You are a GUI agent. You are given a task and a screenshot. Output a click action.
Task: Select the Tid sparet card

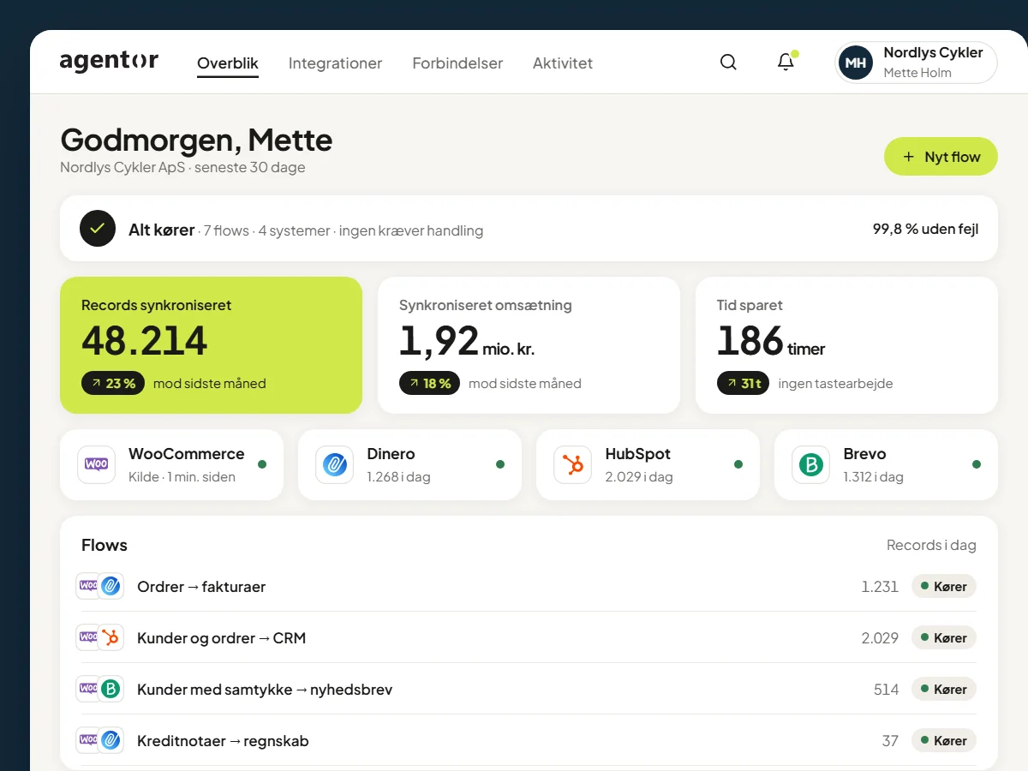tap(846, 345)
